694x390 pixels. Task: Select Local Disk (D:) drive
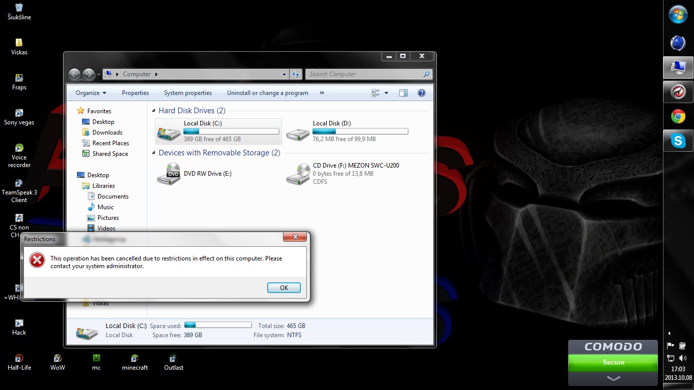pos(348,132)
